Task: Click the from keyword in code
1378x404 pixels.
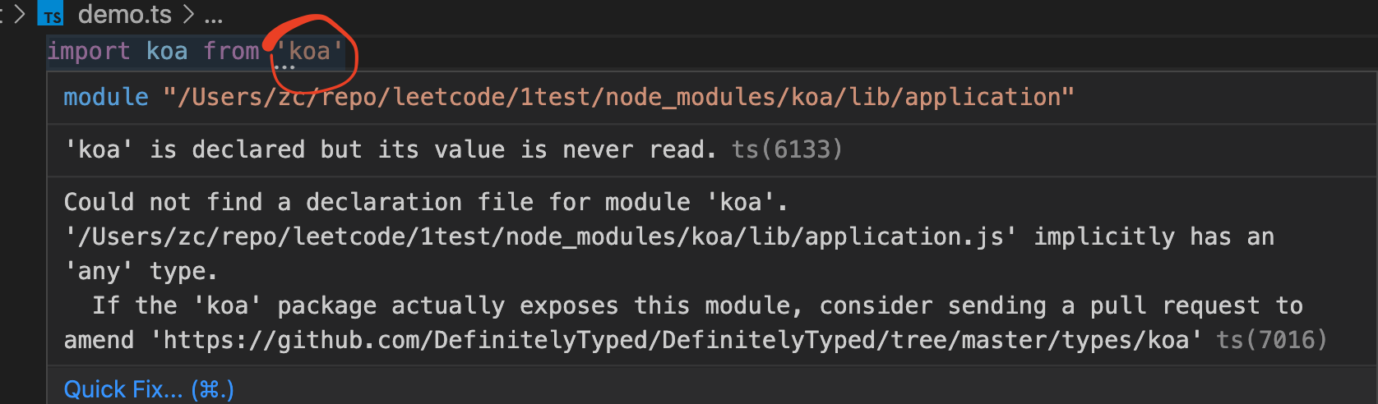Action: coord(231,51)
